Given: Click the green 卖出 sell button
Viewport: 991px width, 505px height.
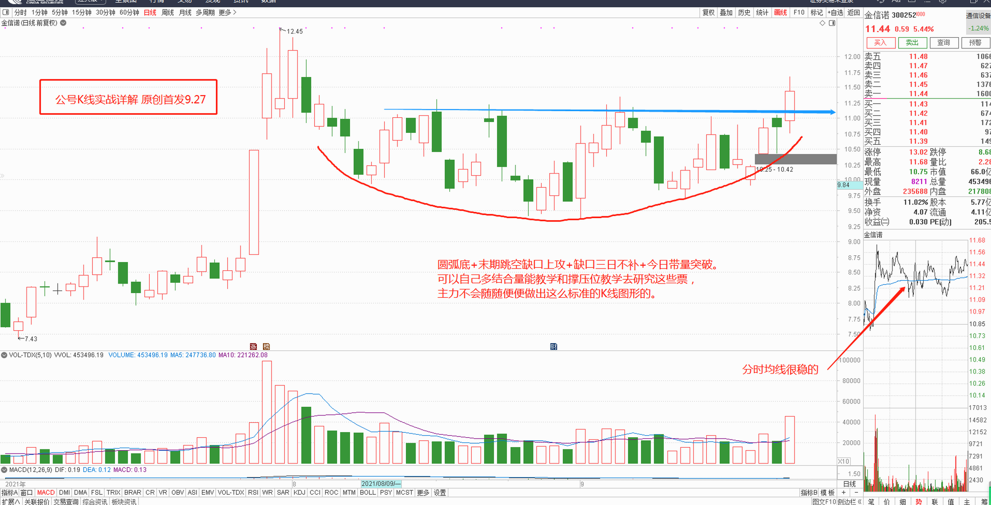Looking at the screenshot, I should coord(912,43).
